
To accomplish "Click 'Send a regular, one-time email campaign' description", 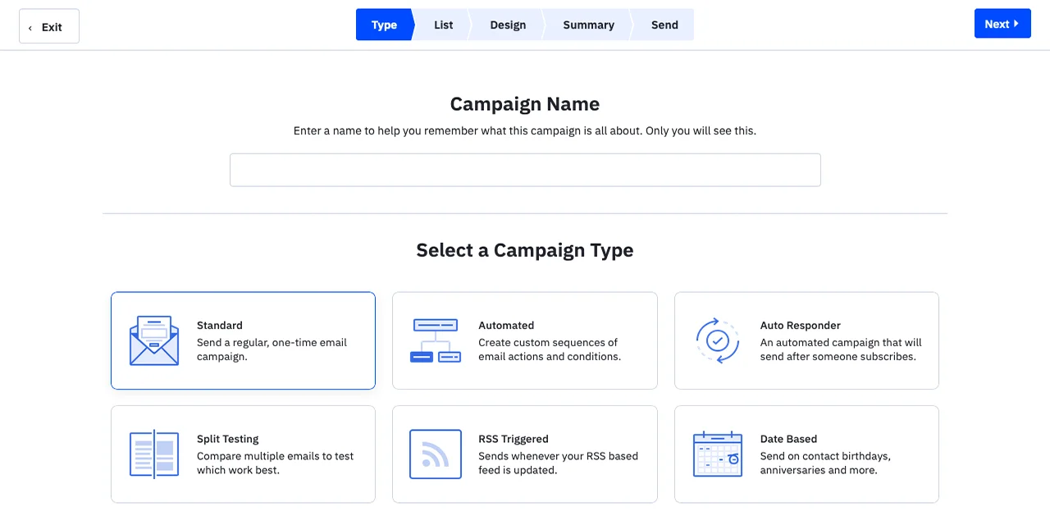I will [x=272, y=349].
